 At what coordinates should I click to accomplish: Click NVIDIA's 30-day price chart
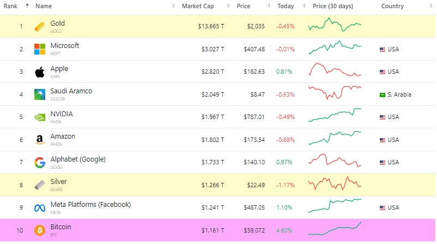pyautogui.click(x=335, y=115)
